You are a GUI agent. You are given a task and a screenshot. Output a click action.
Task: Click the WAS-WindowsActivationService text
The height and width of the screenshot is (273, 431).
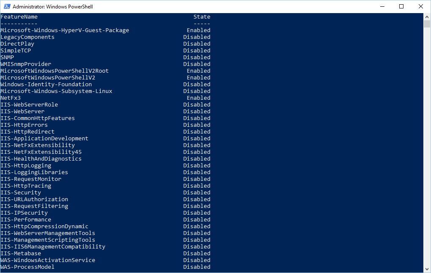point(48,260)
